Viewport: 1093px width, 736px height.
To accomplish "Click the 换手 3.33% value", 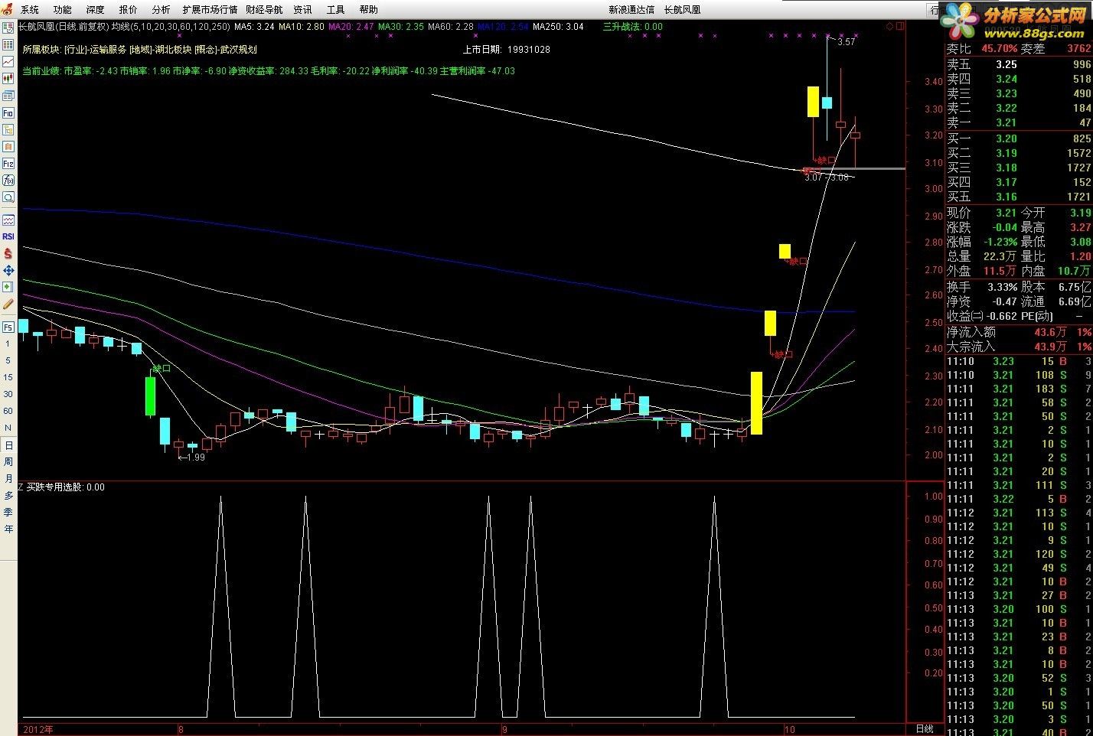I will pos(1003,287).
